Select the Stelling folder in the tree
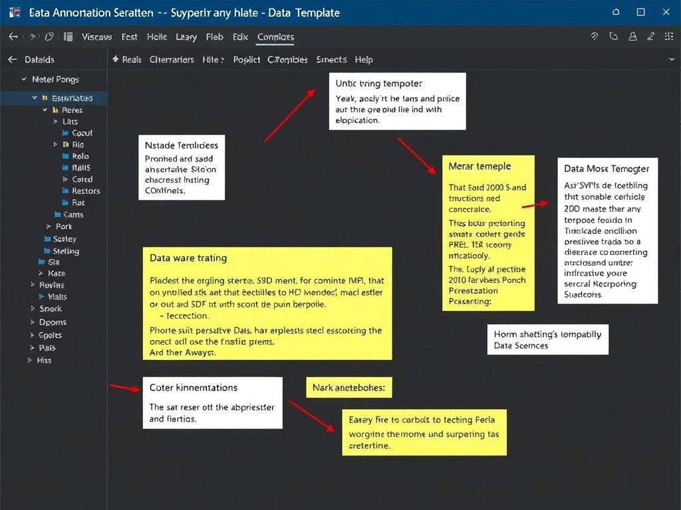This screenshot has width=681, height=510. tap(65, 251)
